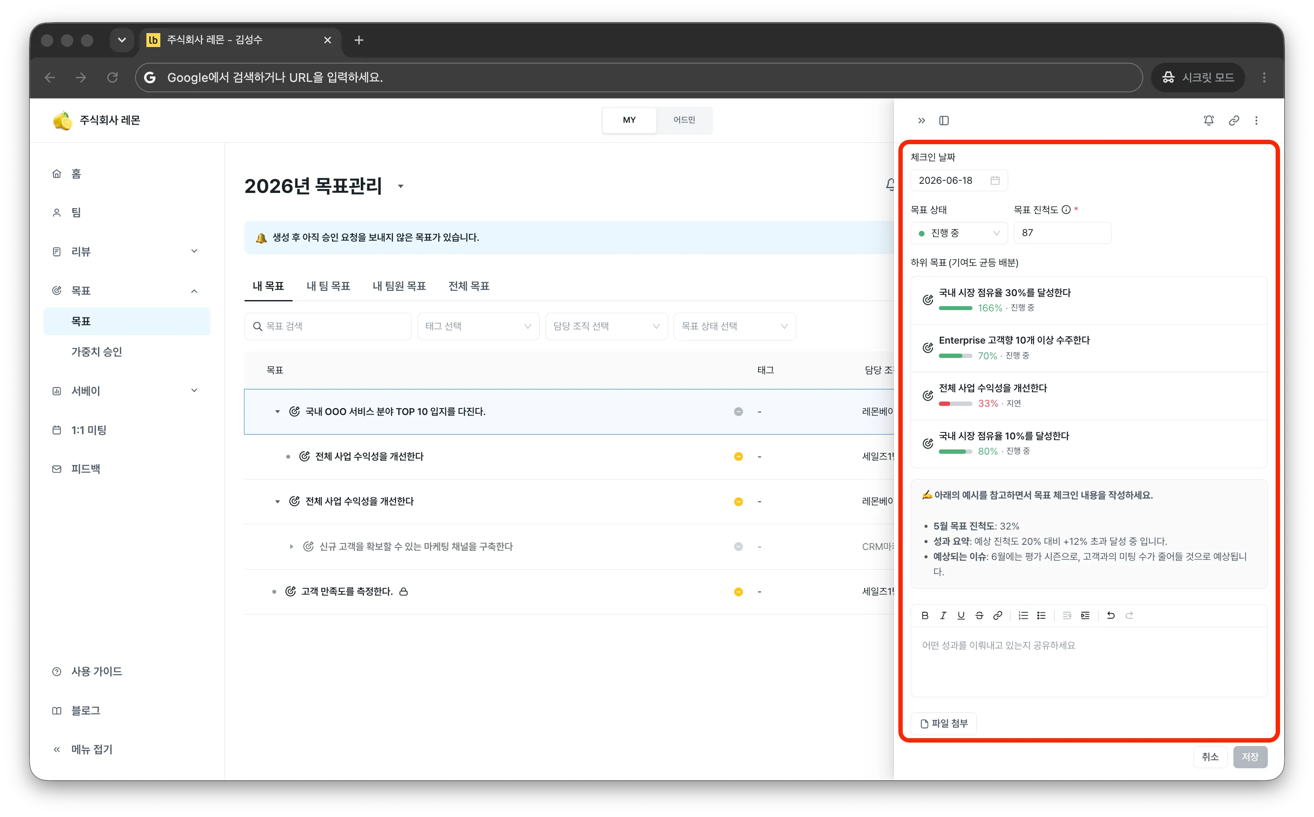
Task: Expand the 서베이 sidebar menu
Action: (x=195, y=391)
